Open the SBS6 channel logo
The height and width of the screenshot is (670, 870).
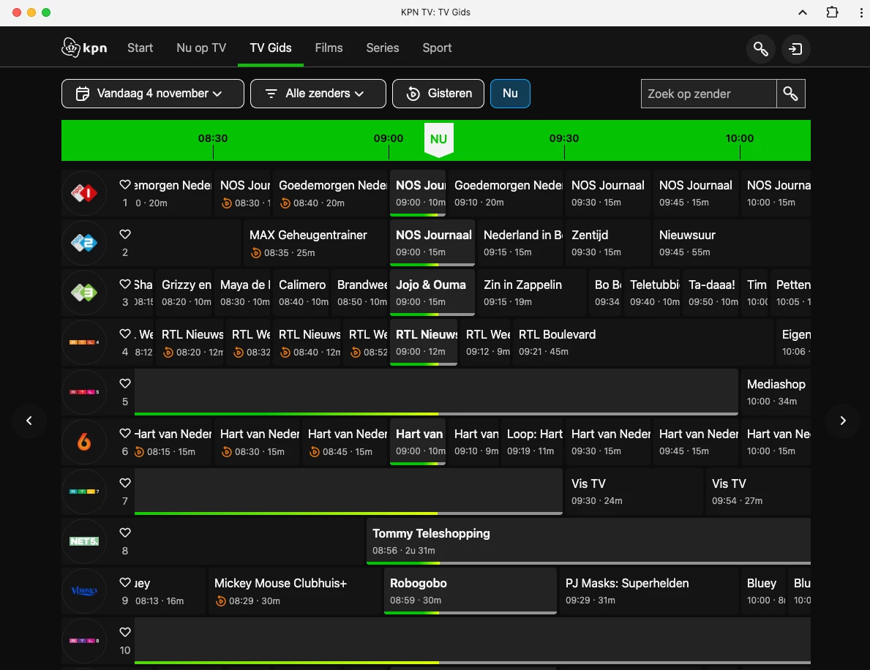[84, 442]
